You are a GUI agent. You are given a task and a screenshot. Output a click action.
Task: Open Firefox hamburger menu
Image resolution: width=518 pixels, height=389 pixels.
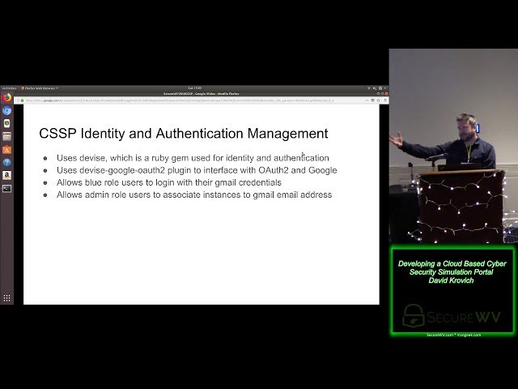[x=385, y=100]
